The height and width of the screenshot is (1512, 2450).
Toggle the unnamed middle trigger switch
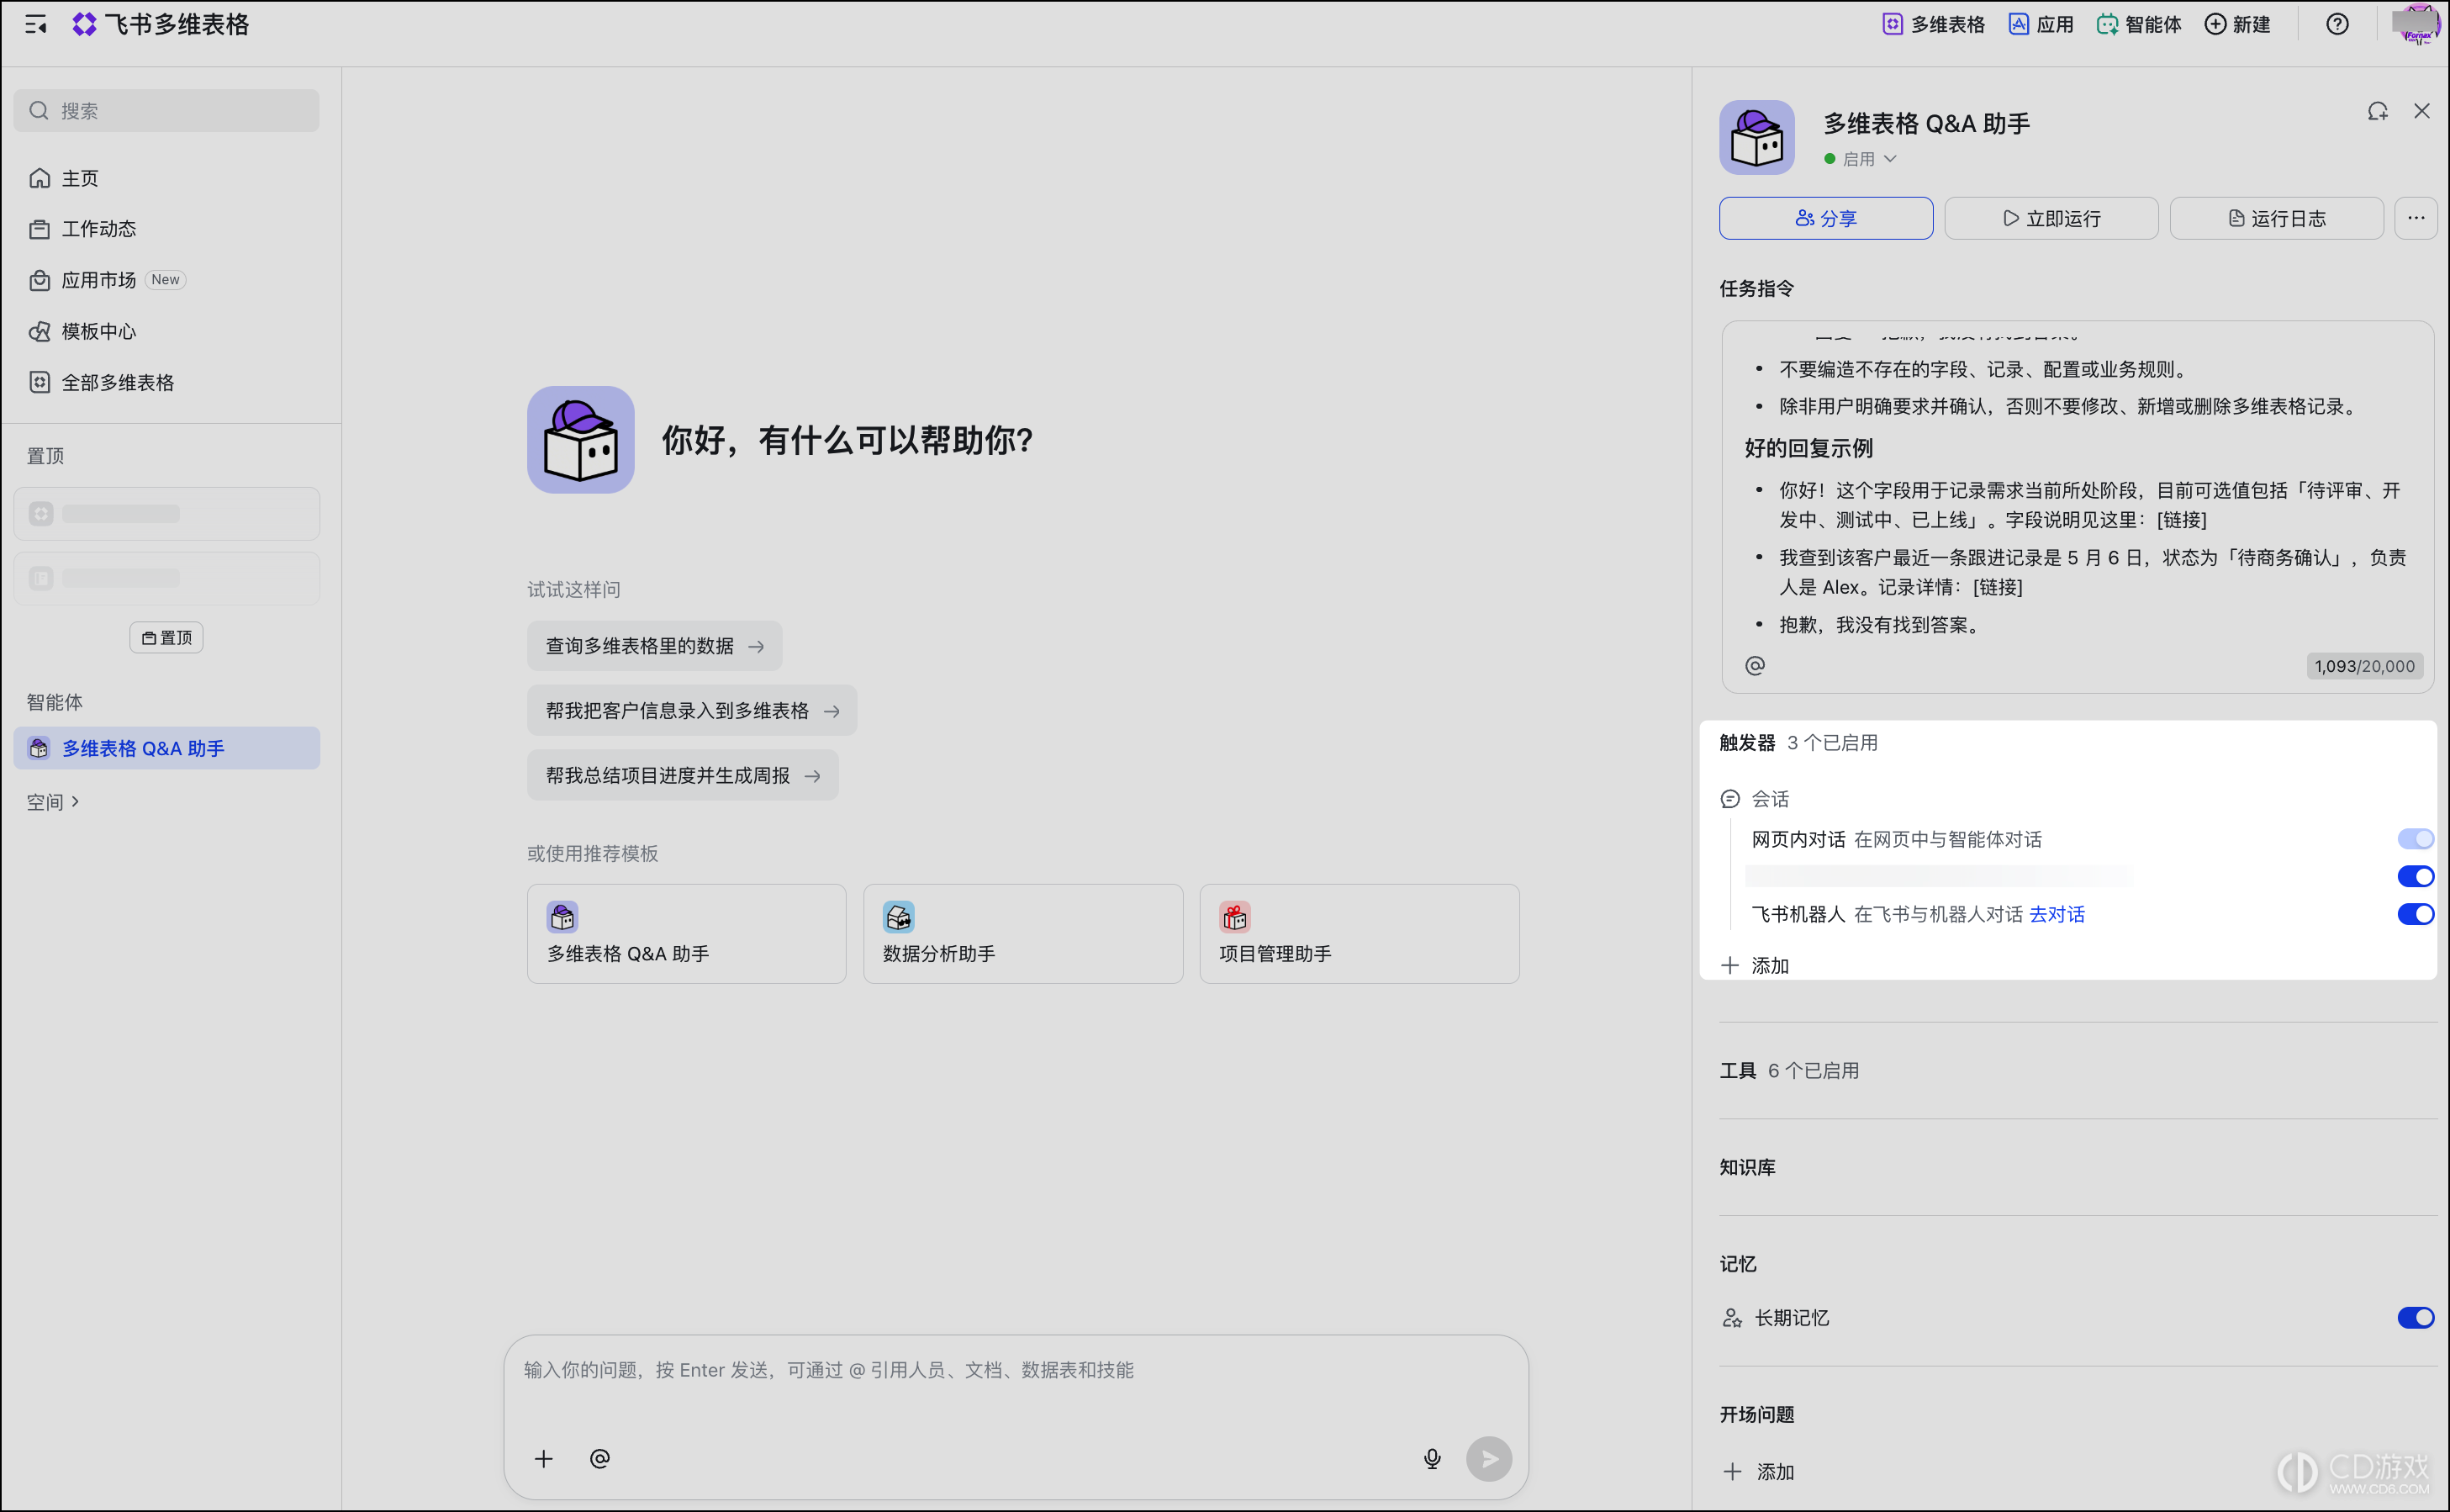(x=2416, y=877)
